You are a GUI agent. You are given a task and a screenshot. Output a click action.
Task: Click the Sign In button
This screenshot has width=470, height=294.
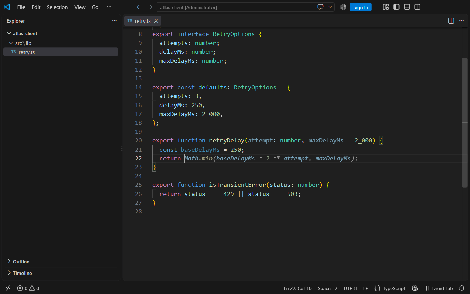(x=361, y=7)
